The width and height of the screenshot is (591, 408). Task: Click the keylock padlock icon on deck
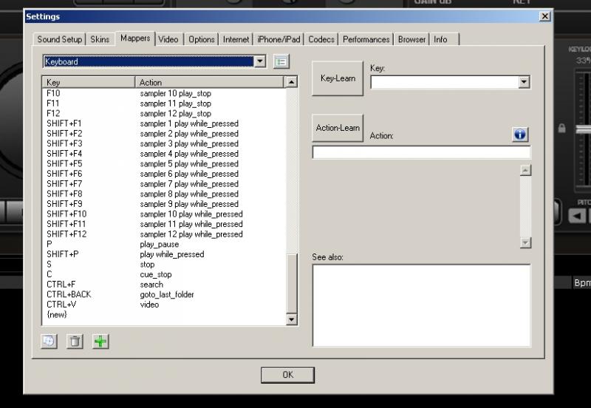[562, 129]
